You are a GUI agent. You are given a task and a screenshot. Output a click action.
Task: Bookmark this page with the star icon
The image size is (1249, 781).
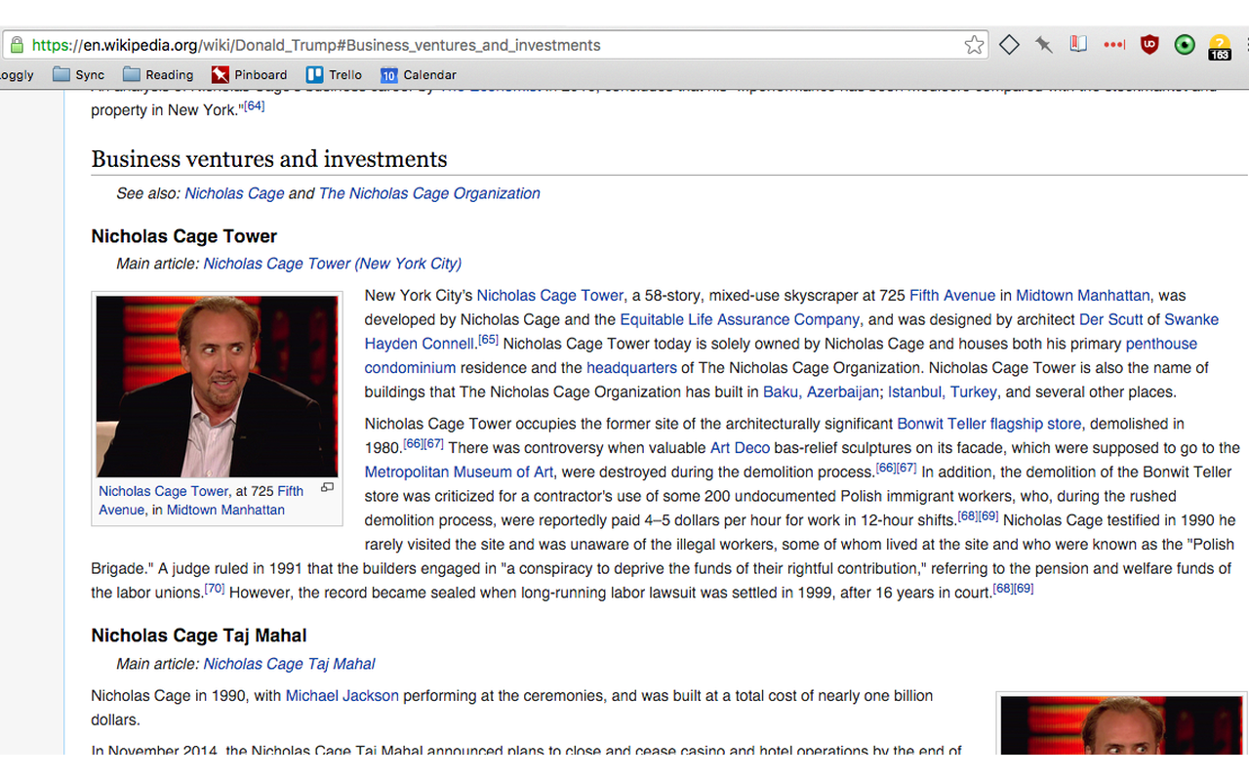[x=974, y=45]
